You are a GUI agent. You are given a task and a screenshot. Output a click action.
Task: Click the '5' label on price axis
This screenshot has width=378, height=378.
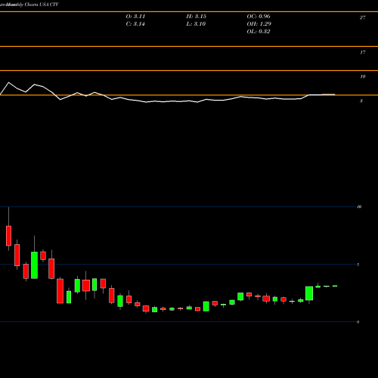tap(358, 265)
